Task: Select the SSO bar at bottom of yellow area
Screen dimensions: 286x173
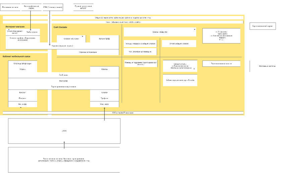Action: (123, 113)
